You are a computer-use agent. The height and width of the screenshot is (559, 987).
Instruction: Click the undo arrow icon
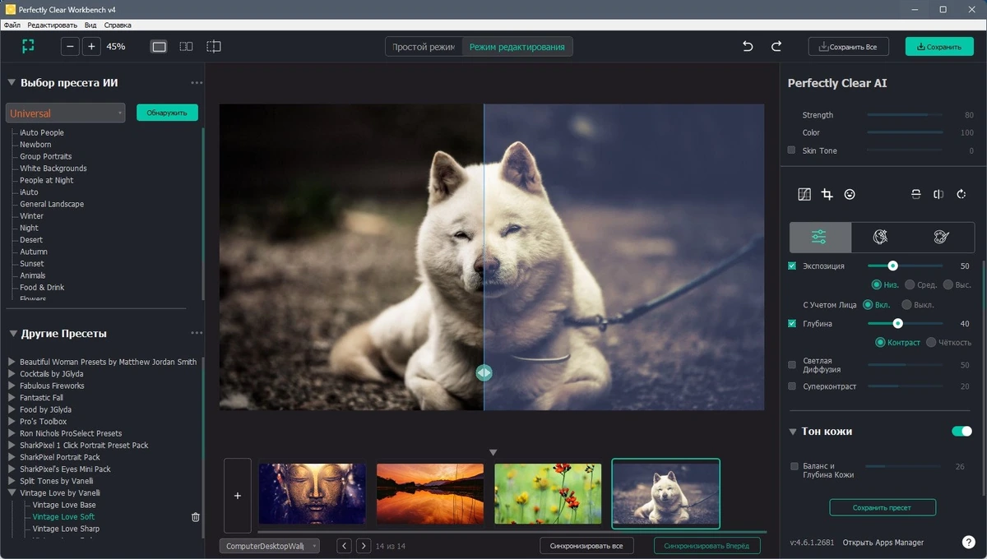748,47
